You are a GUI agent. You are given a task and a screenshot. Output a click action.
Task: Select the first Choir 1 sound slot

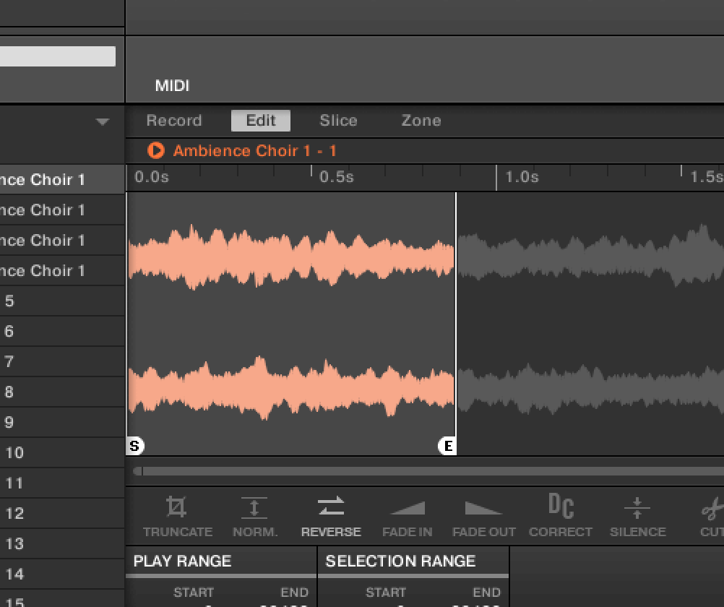click(62, 179)
